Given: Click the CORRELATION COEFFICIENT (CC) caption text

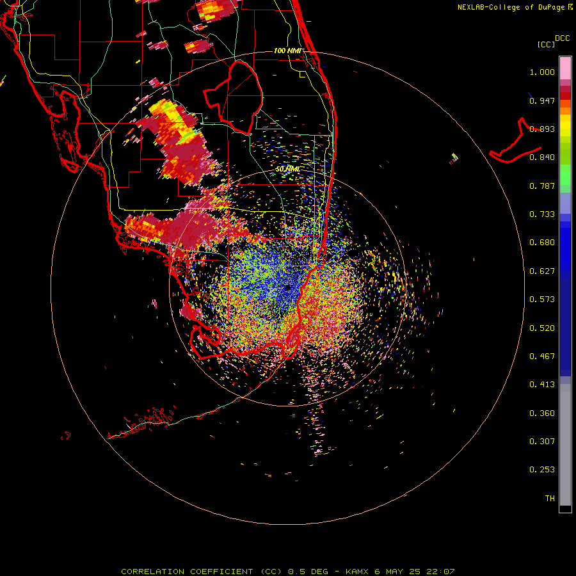Looking at the screenshot, I should click(x=202, y=572).
